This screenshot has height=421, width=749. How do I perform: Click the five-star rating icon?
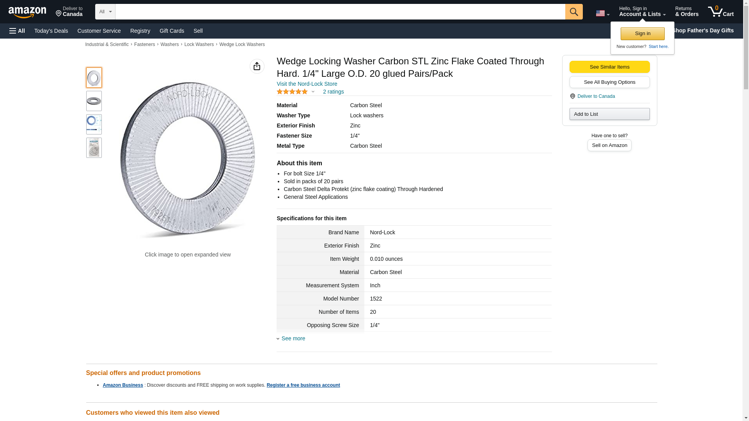292,92
